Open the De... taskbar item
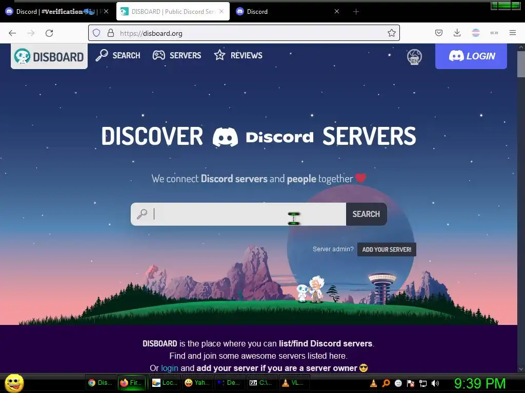The width and height of the screenshot is (525, 393). (x=229, y=383)
